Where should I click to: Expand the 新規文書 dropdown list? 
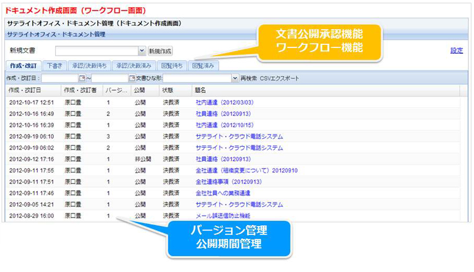142,51
